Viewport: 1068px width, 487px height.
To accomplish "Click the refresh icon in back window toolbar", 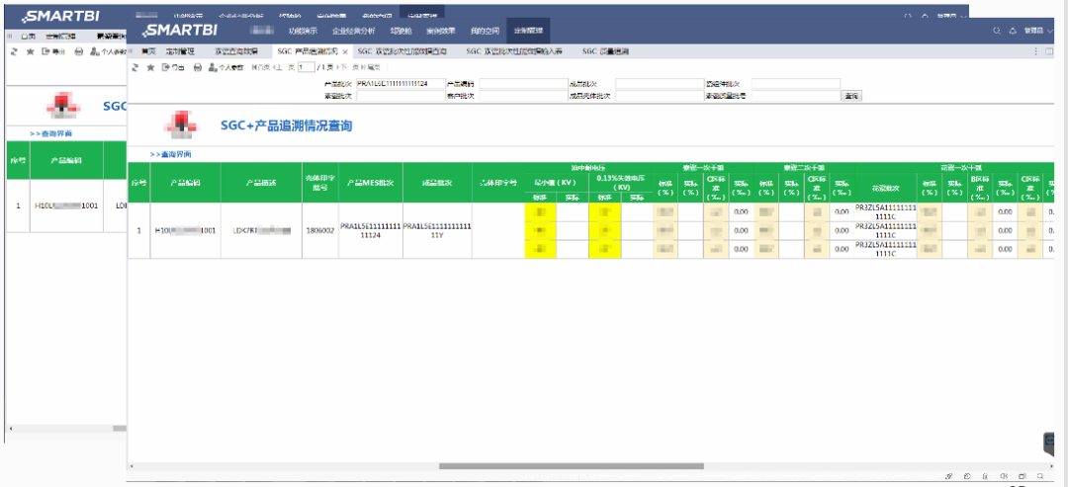I will [x=14, y=51].
